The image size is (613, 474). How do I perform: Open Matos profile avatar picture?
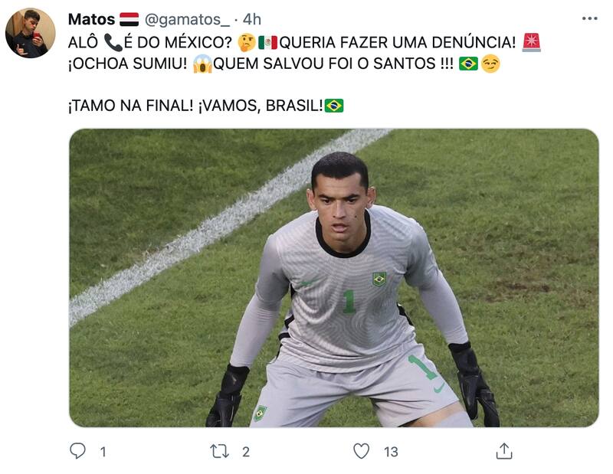[31, 33]
